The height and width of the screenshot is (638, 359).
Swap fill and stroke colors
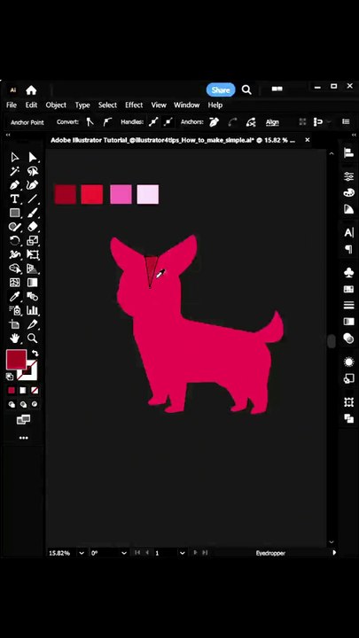pos(35,354)
